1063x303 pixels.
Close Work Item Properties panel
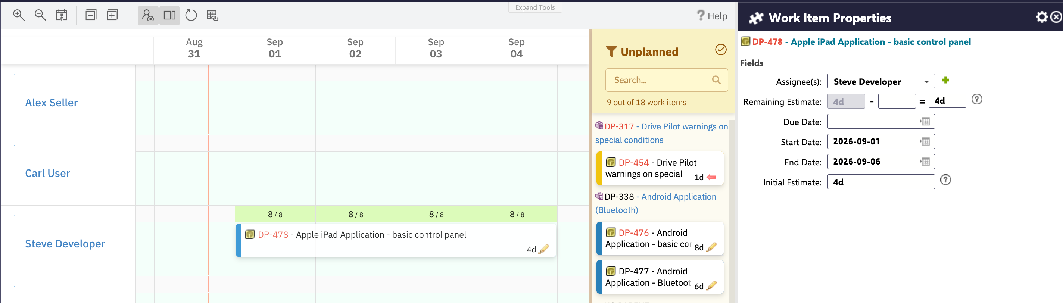tap(1056, 17)
